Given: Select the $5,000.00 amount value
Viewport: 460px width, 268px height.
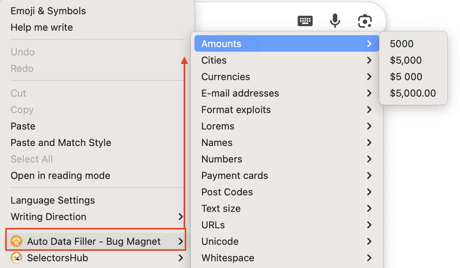Looking at the screenshot, I should [x=413, y=93].
